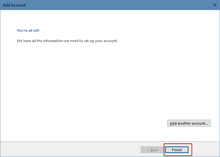
Task: Click the grayed-out "< Back" button
Action: point(152,150)
